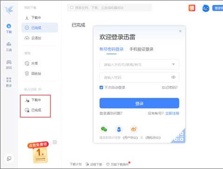Click the 忘记密码? link

tap(170, 88)
